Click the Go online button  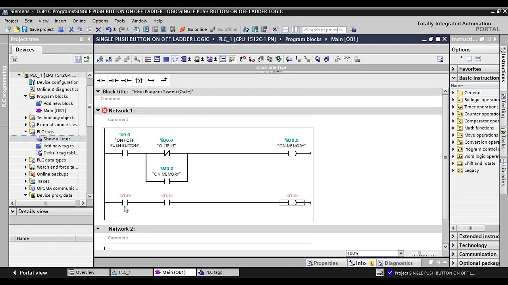coord(193,29)
